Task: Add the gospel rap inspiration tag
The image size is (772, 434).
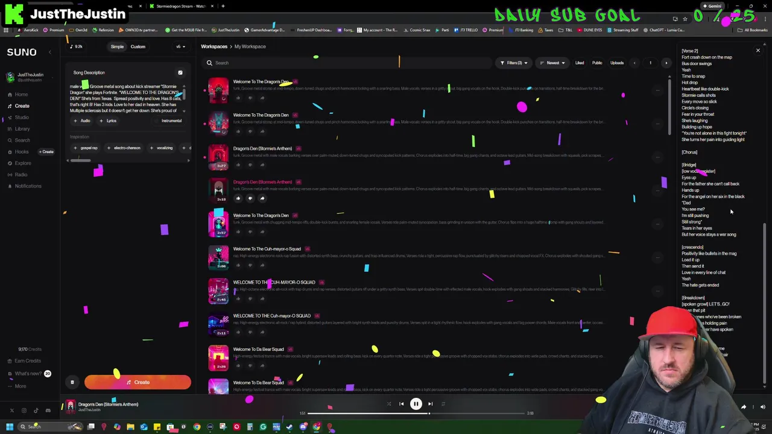Action: point(85,148)
